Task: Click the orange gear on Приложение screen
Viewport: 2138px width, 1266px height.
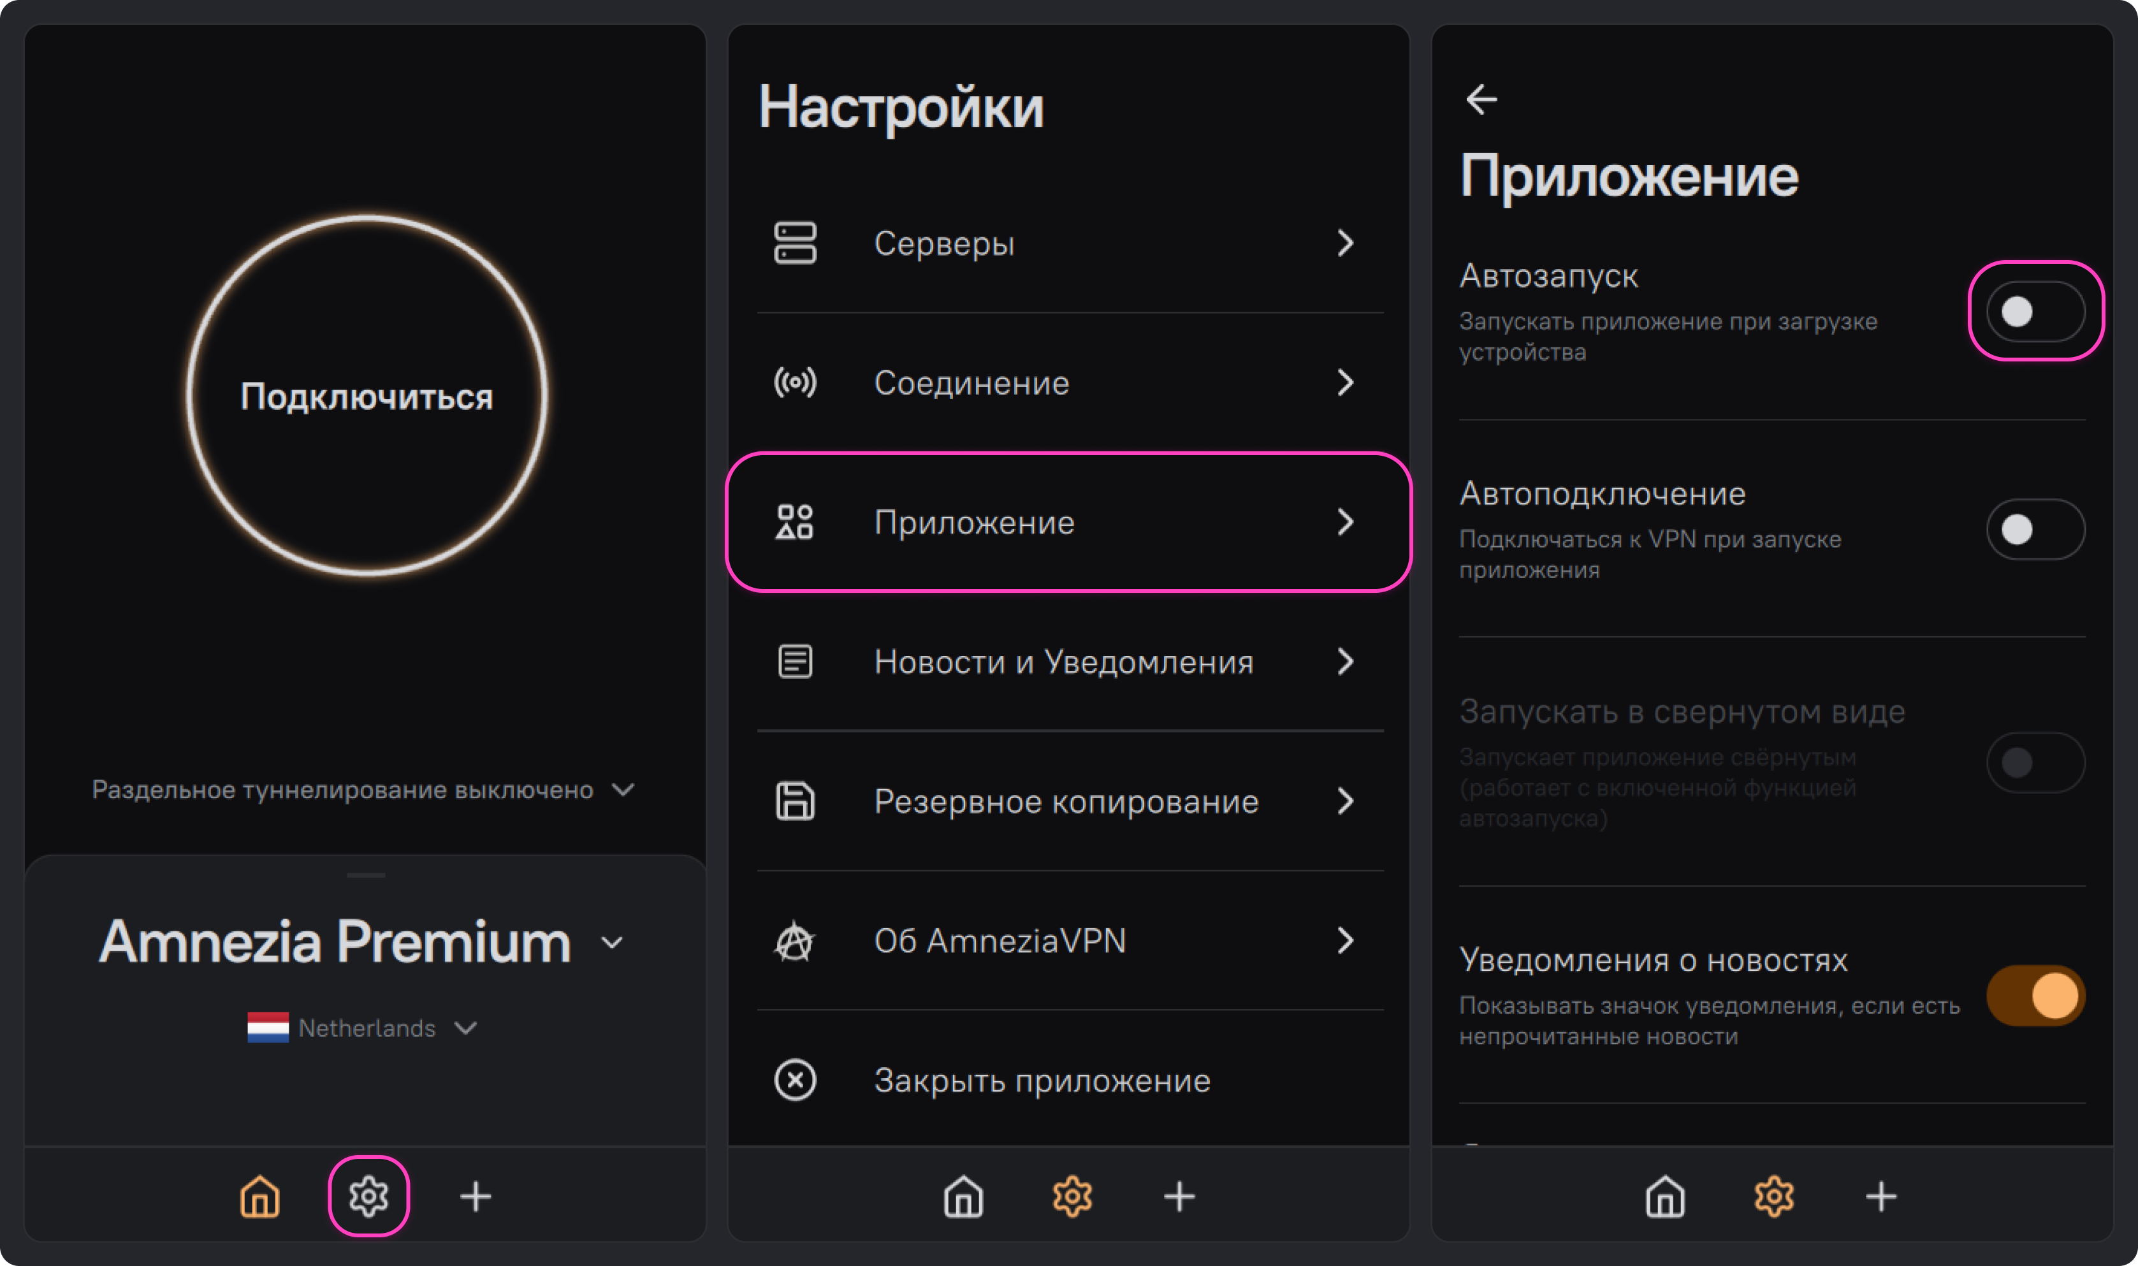Action: (x=1774, y=1196)
